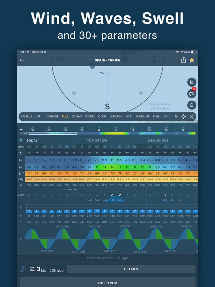Close the model bar with X icon
This screenshot has height=287, width=215.
point(192,116)
